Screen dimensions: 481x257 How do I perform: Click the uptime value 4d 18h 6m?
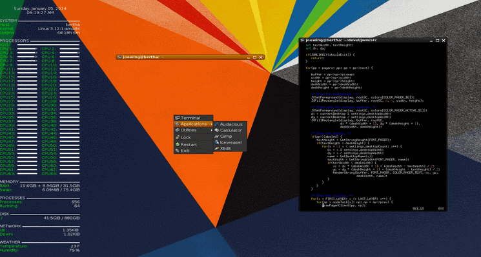click(68, 33)
